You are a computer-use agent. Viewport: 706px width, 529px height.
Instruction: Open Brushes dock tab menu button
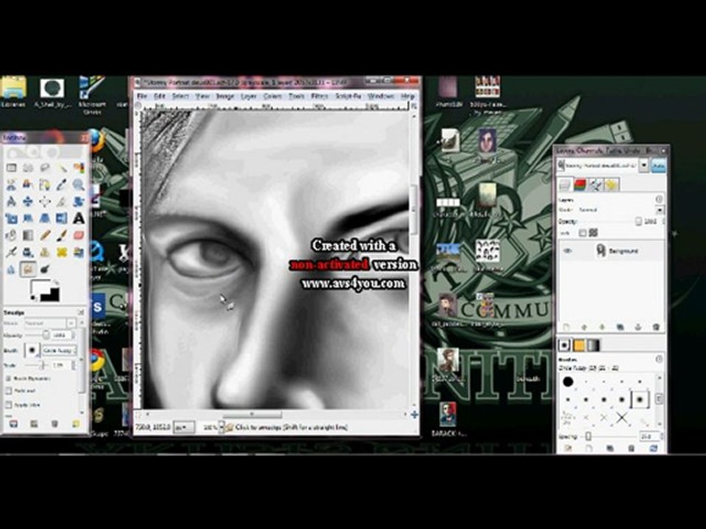pos(659,359)
